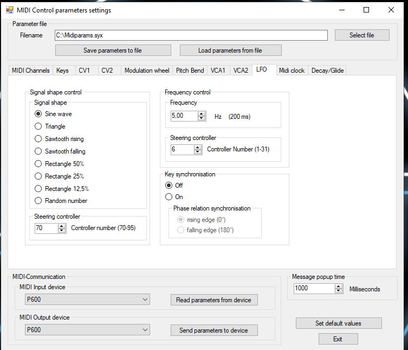Viewport: 408px width, 350px height.
Task: Switch to the VCA1 tab
Action: pyautogui.click(x=218, y=71)
